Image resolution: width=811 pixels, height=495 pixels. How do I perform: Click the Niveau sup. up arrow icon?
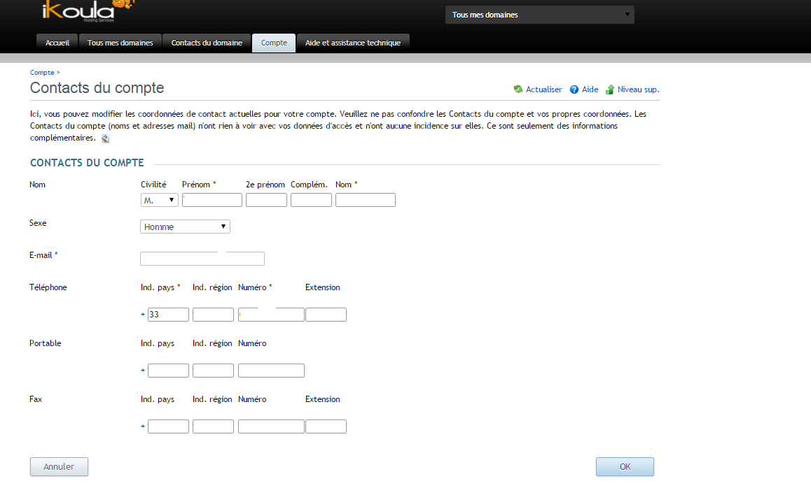click(x=610, y=89)
